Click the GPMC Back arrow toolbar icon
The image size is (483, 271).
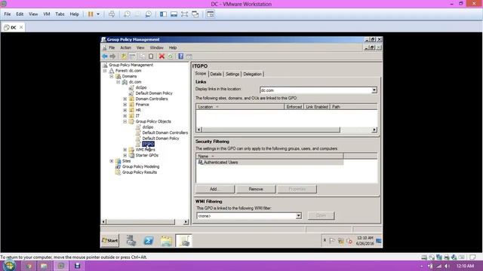point(105,56)
